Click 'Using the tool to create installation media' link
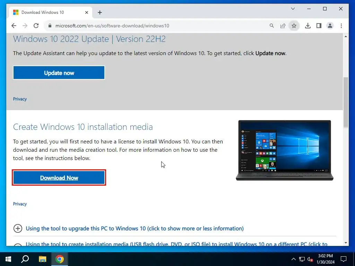 176,244
